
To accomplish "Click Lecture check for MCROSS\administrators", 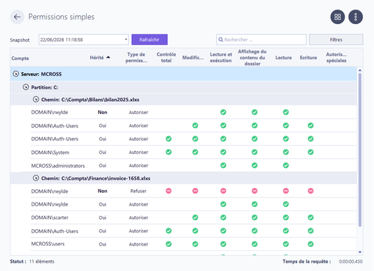I will pyautogui.click(x=286, y=165).
